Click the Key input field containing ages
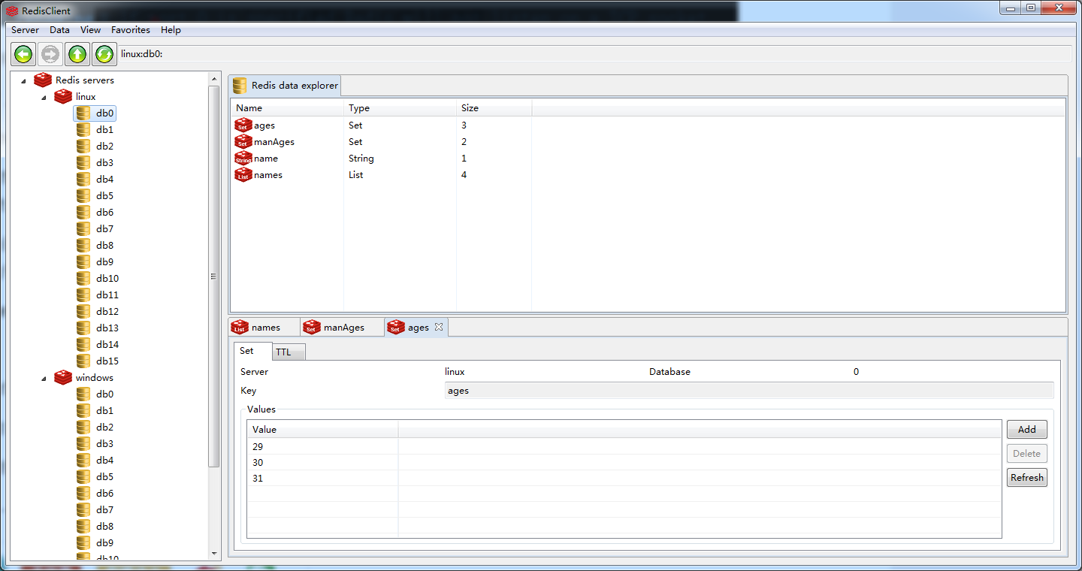The image size is (1082, 571). point(748,391)
